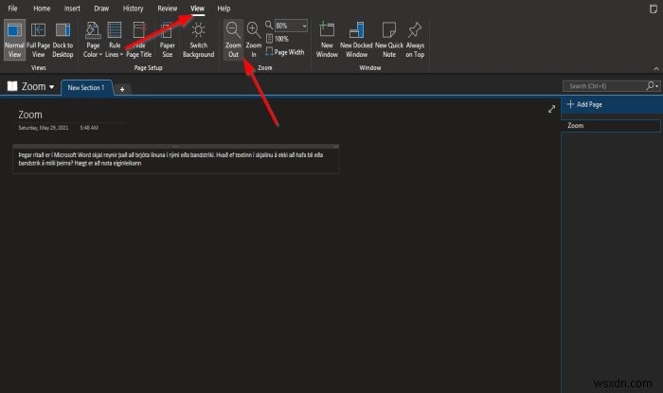Set zoom to 100%

[278, 39]
